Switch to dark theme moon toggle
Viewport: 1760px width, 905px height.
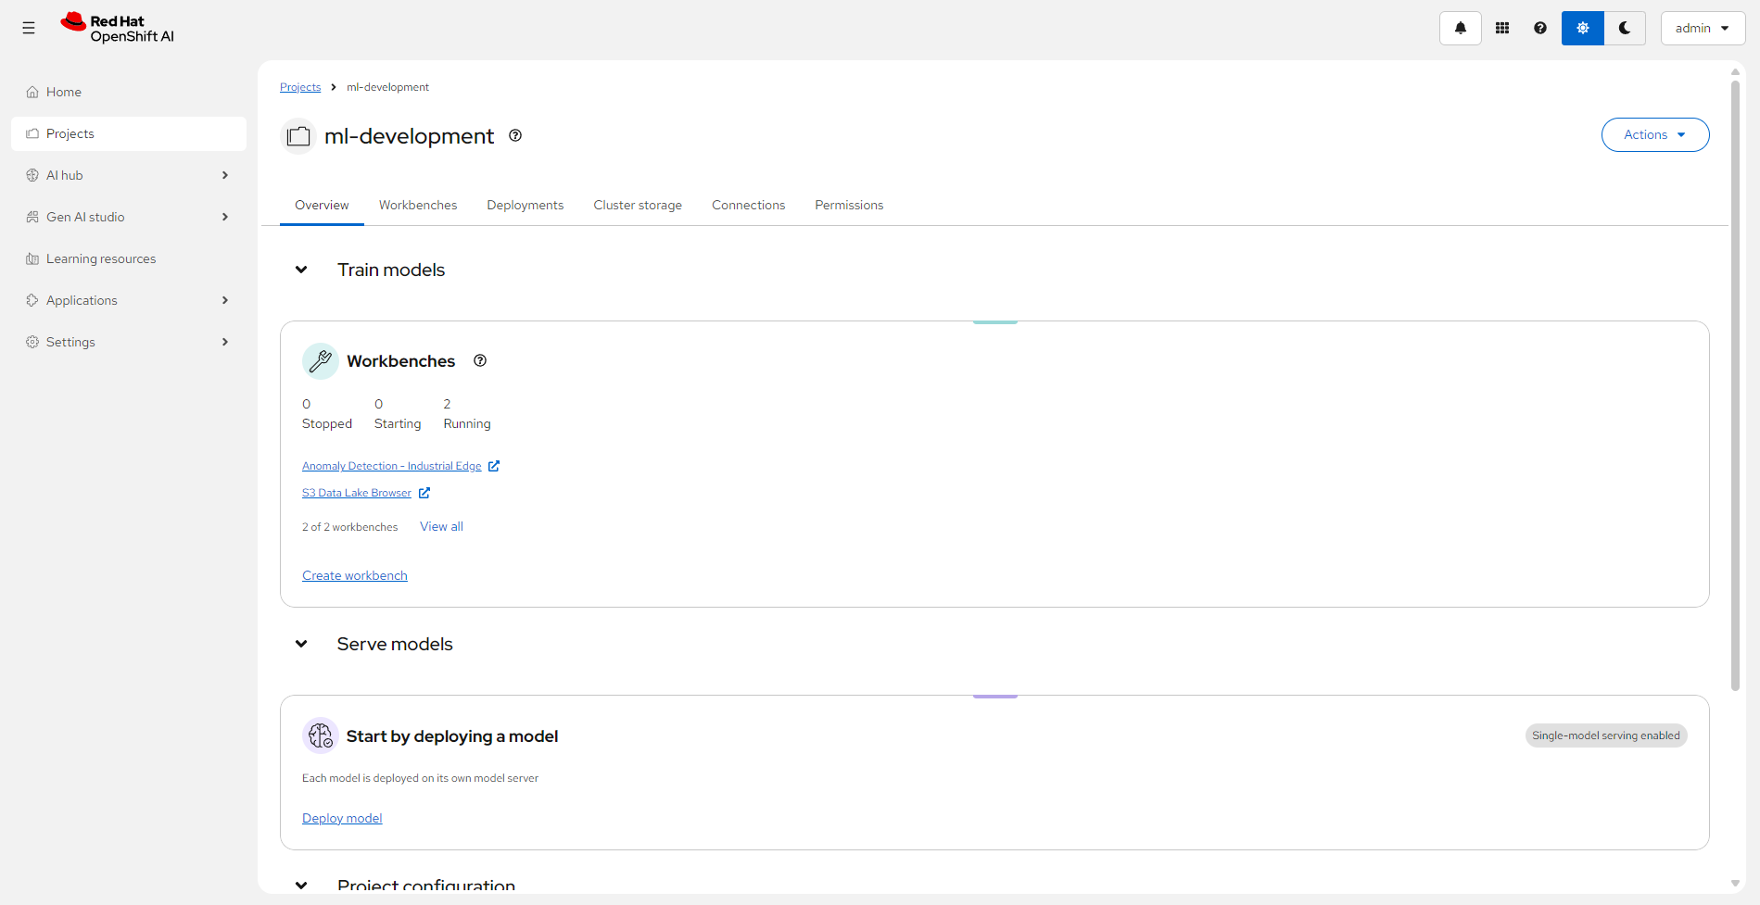point(1625,28)
